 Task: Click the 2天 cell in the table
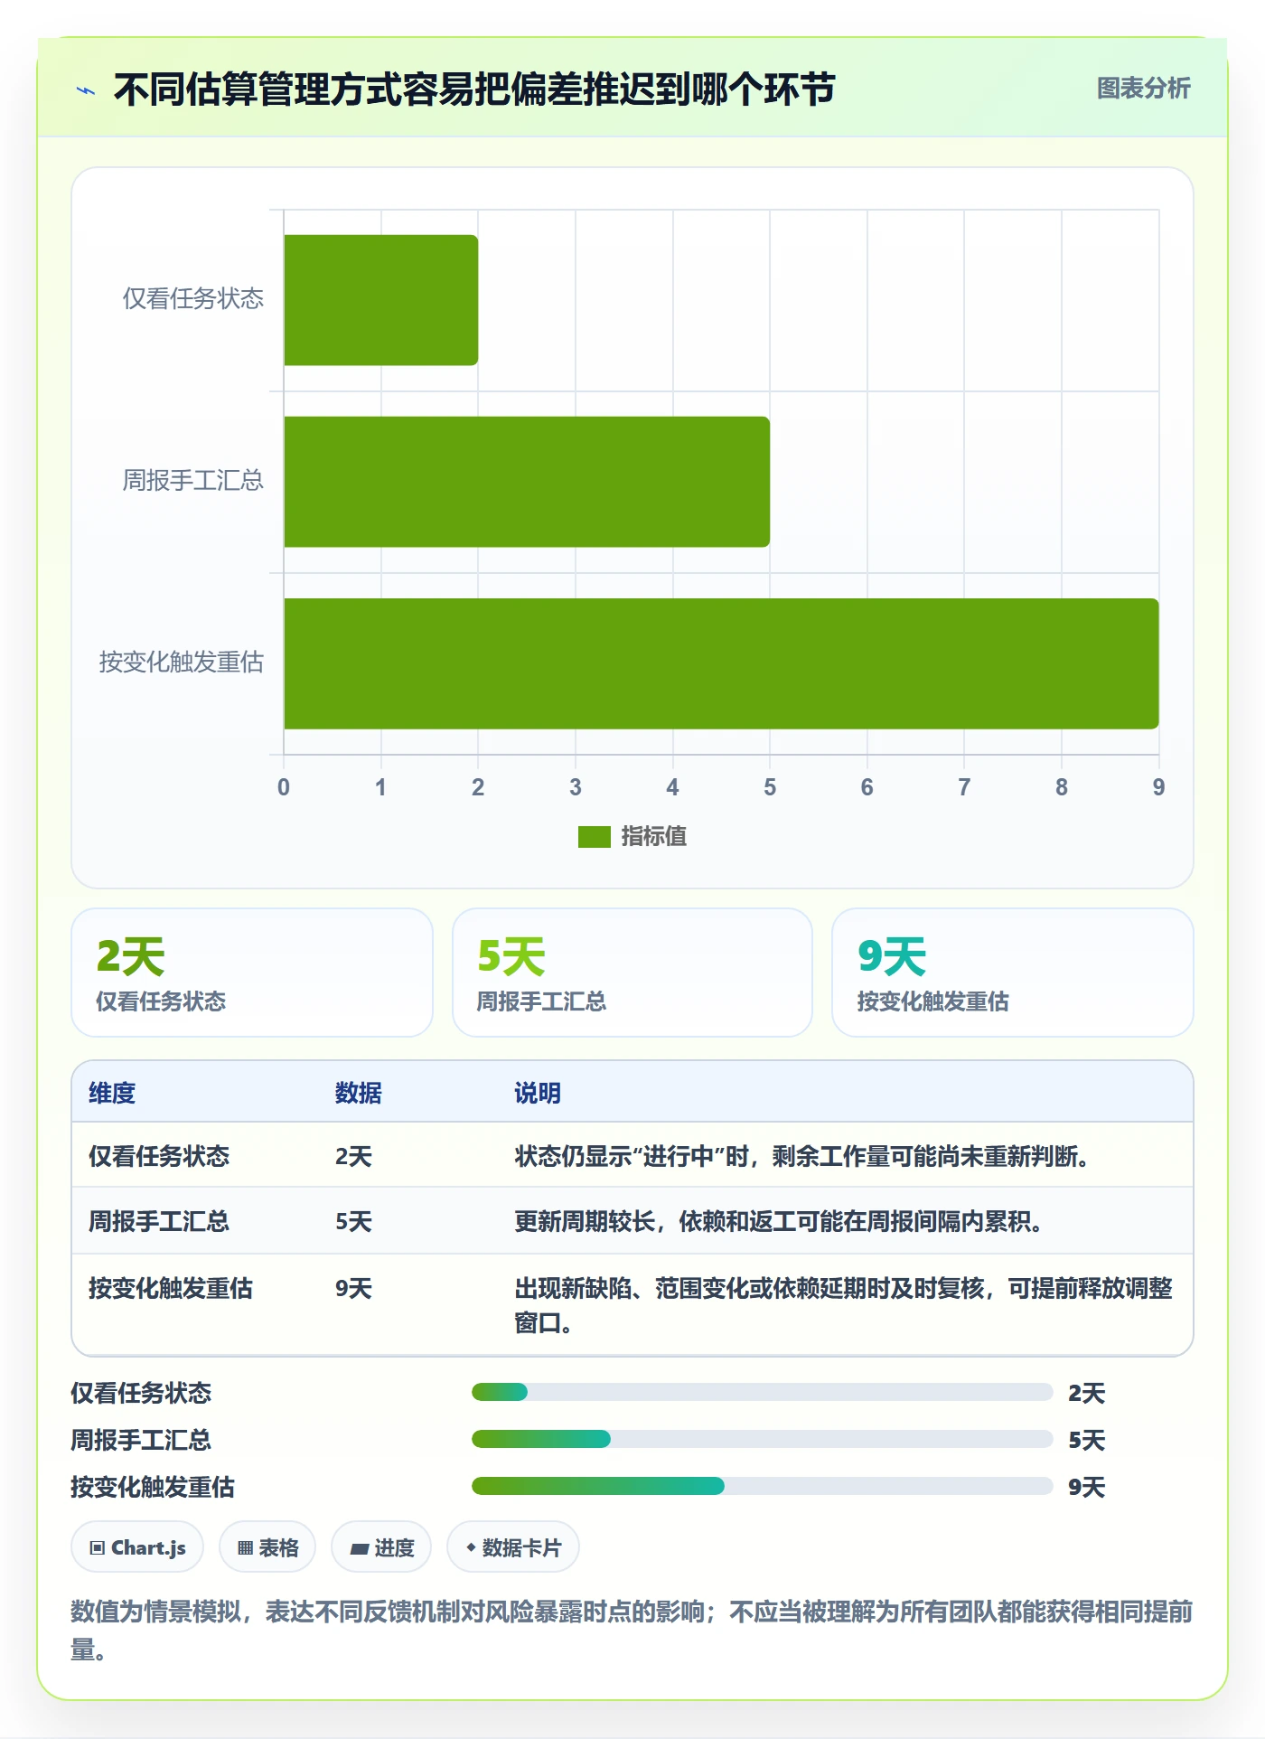(x=353, y=1156)
